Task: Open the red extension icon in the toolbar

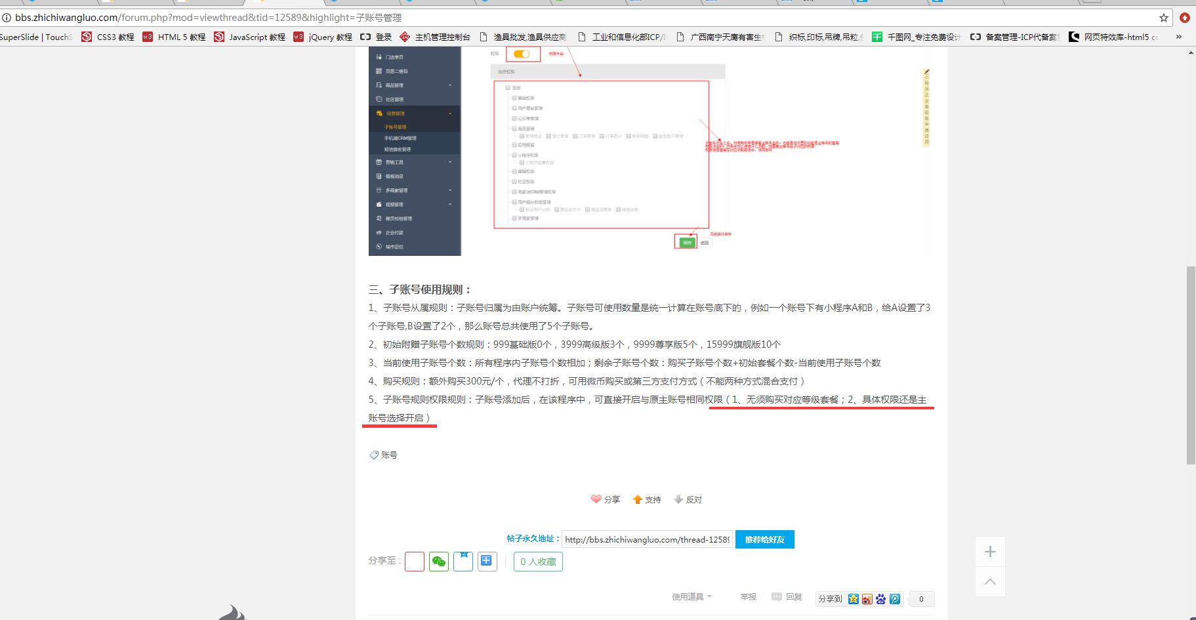Action: coord(1185,18)
